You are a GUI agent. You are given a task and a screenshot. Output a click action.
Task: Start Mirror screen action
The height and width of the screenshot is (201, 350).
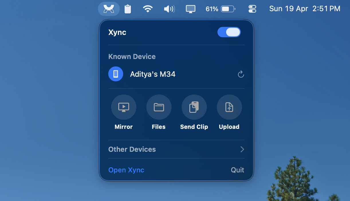click(x=124, y=107)
